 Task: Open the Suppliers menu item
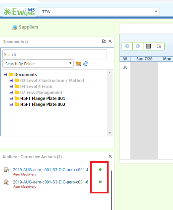(x=29, y=27)
